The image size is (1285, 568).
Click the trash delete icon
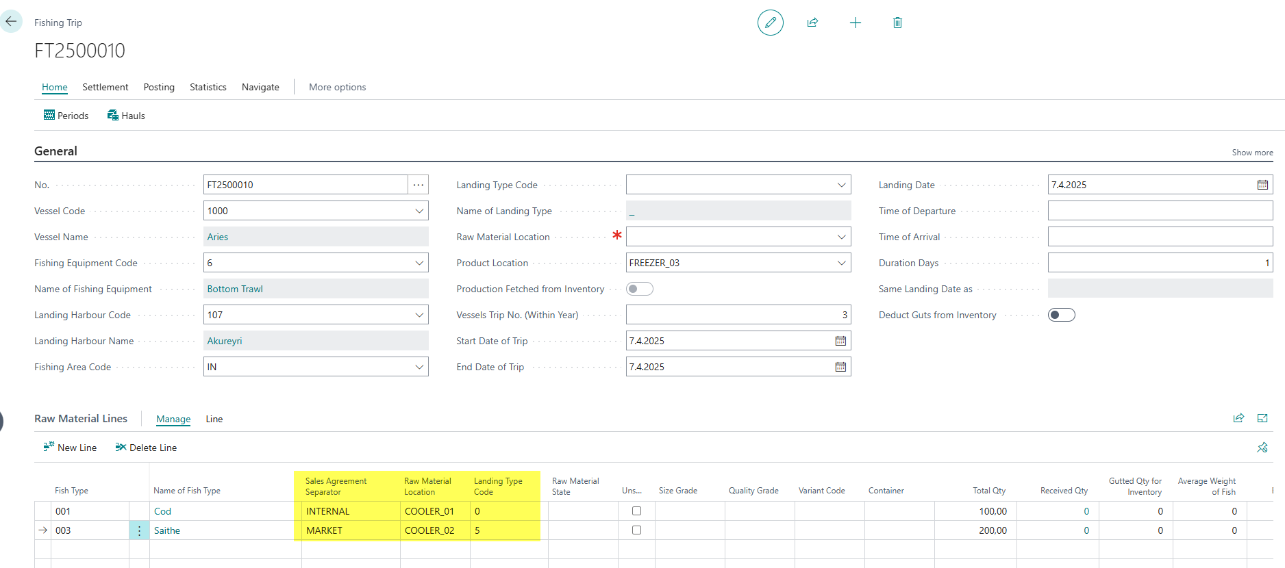coord(897,23)
